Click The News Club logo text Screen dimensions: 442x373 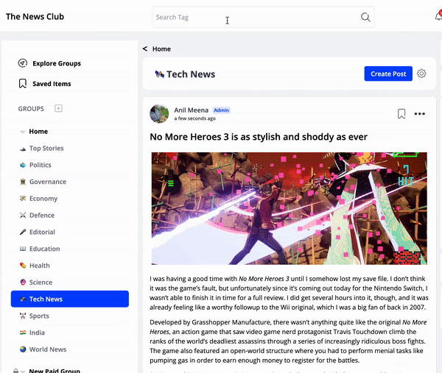(x=35, y=17)
